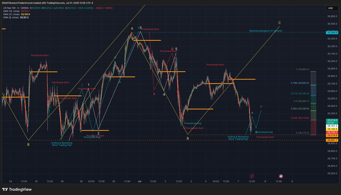This screenshot has width=341, height=195.
Task: Select the red wave label 'A'
Action: point(154,94)
